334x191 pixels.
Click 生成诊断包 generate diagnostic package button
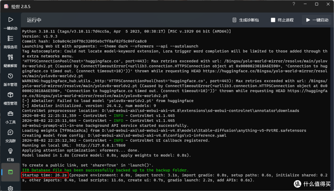click(245, 20)
